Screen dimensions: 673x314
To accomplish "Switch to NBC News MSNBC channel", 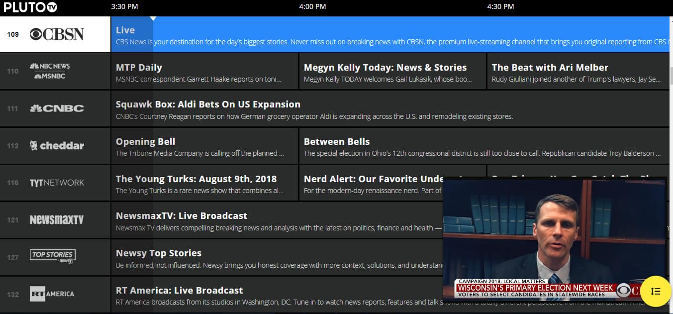I will 50,71.
